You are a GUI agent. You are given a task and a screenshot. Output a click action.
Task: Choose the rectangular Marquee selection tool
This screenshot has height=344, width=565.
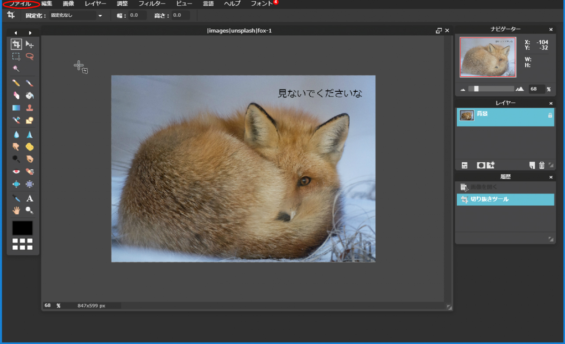pos(16,56)
